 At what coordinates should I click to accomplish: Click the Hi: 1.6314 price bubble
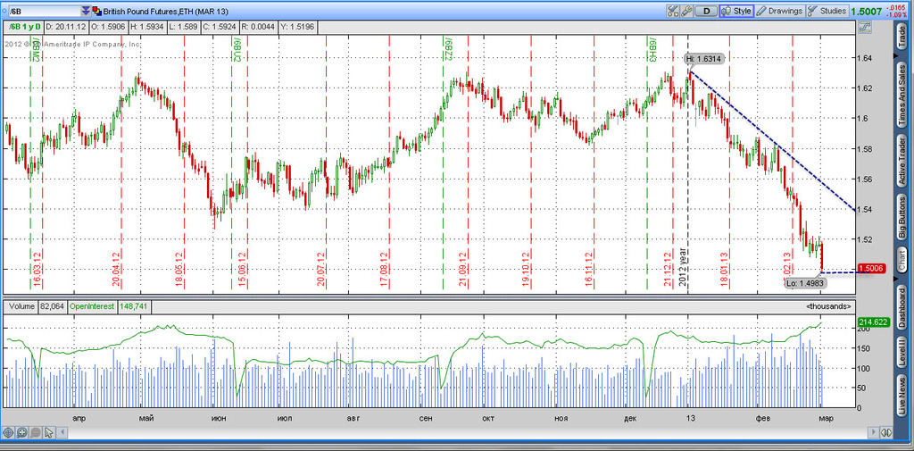coord(702,58)
